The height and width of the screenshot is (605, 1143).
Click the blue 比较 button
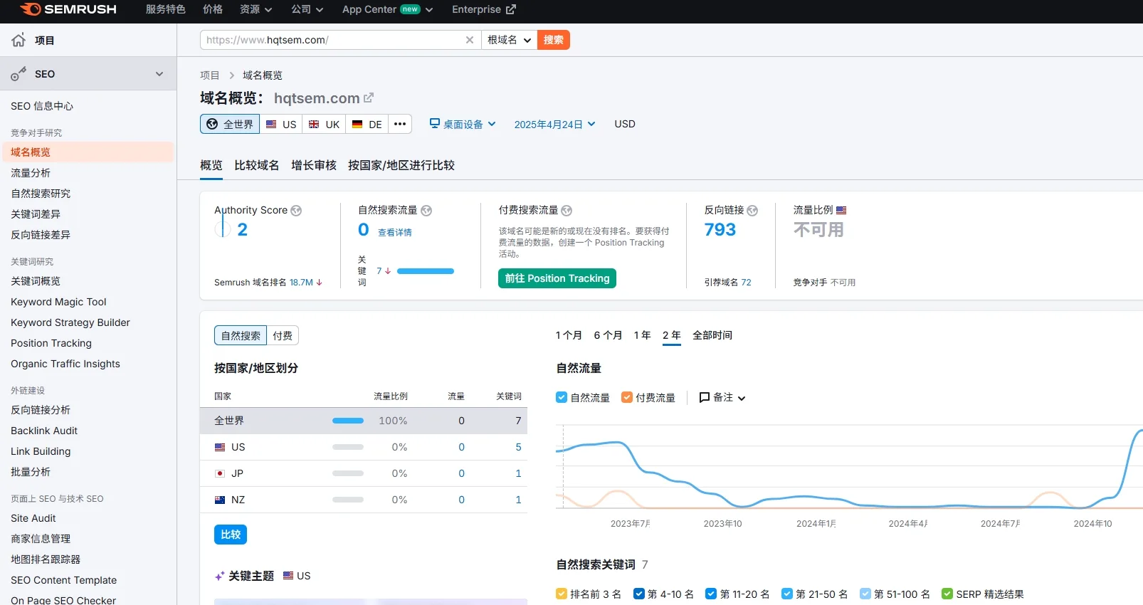click(231, 535)
